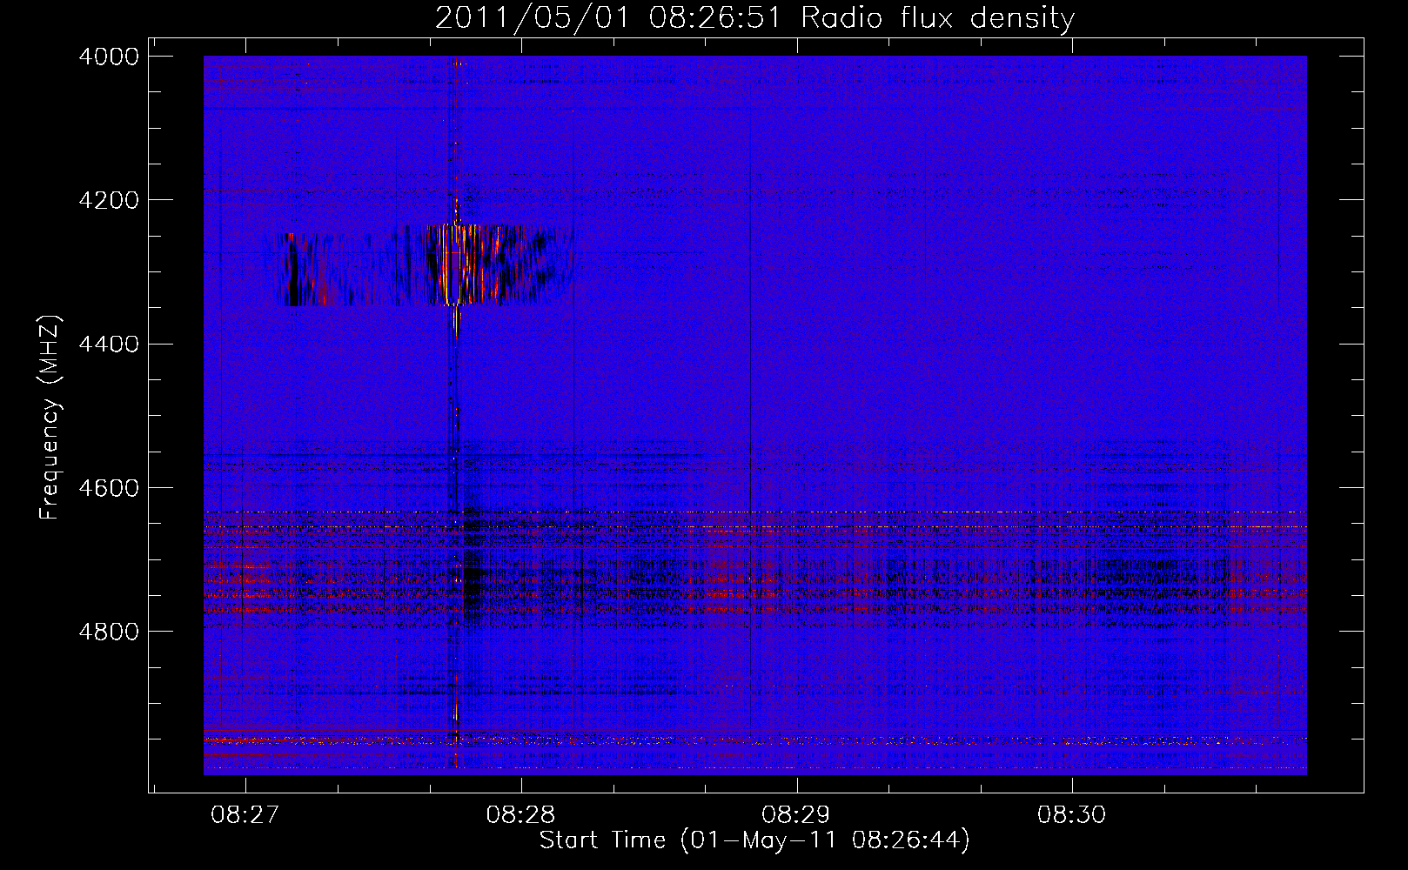The image size is (1408, 870).
Task: Click the 08:30 time axis label
Action: pos(1071,815)
